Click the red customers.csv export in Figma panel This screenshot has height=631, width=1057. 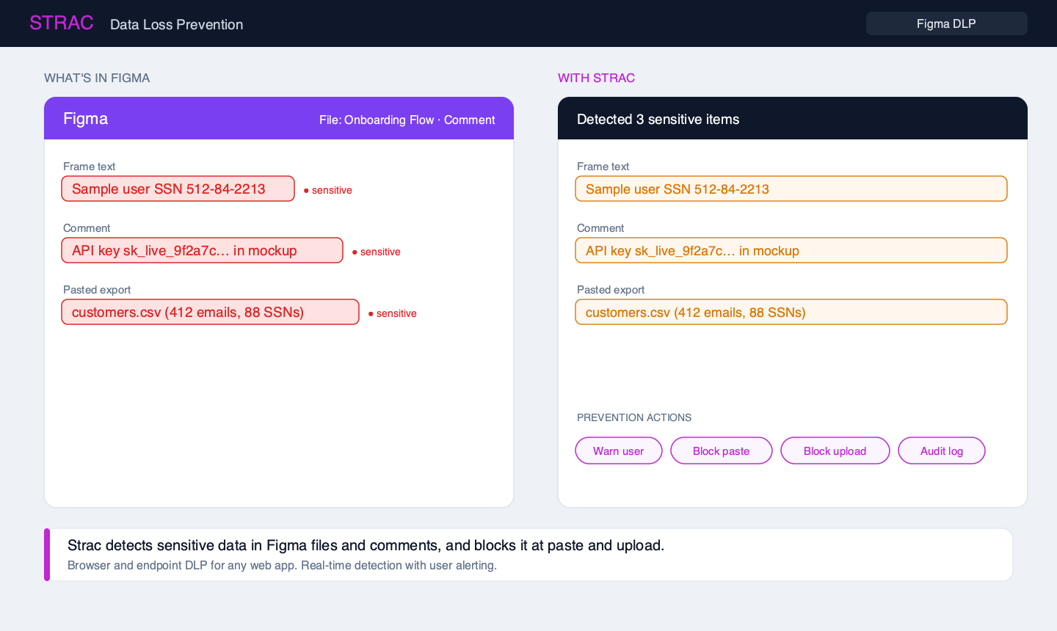click(x=211, y=312)
